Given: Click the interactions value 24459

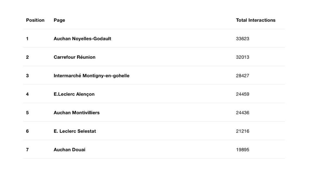Looking at the screenshot, I should tap(243, 94).
